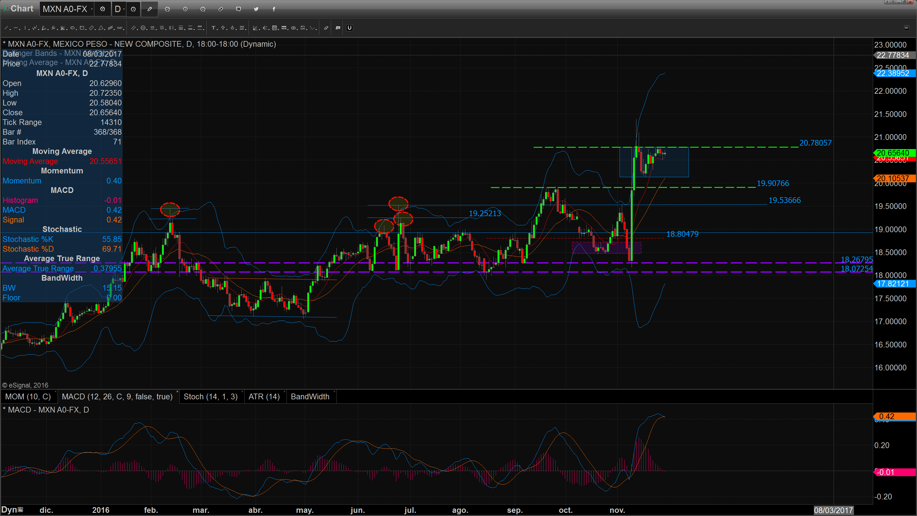Screen dimensions: 917x516
Task: Toggle the magnet snap mode
Action: coord(350,28)
